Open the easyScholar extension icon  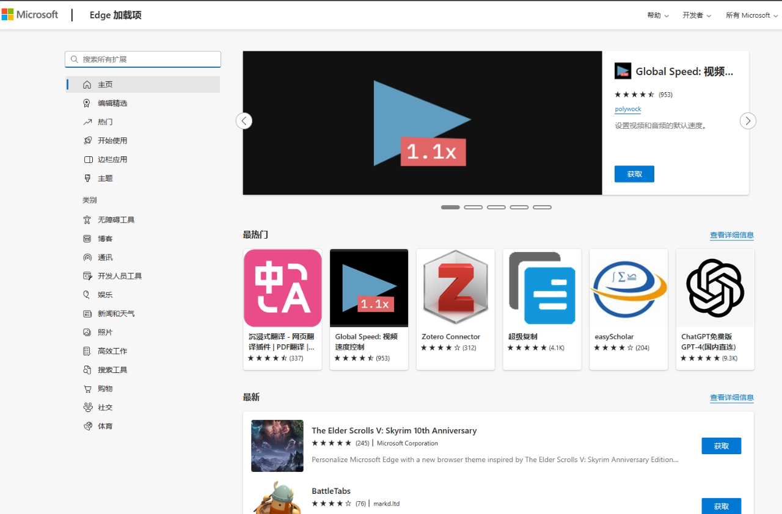point(629,288)
